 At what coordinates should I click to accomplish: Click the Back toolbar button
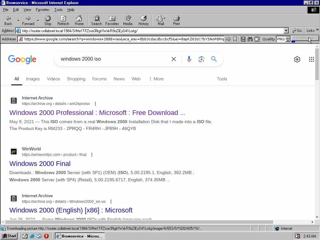(8, 20)
